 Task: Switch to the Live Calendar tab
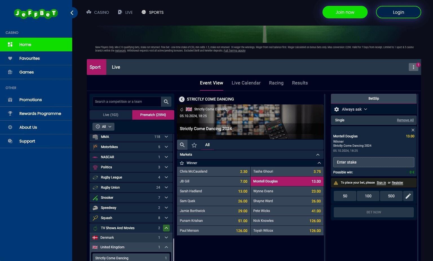tap(246, 83)
